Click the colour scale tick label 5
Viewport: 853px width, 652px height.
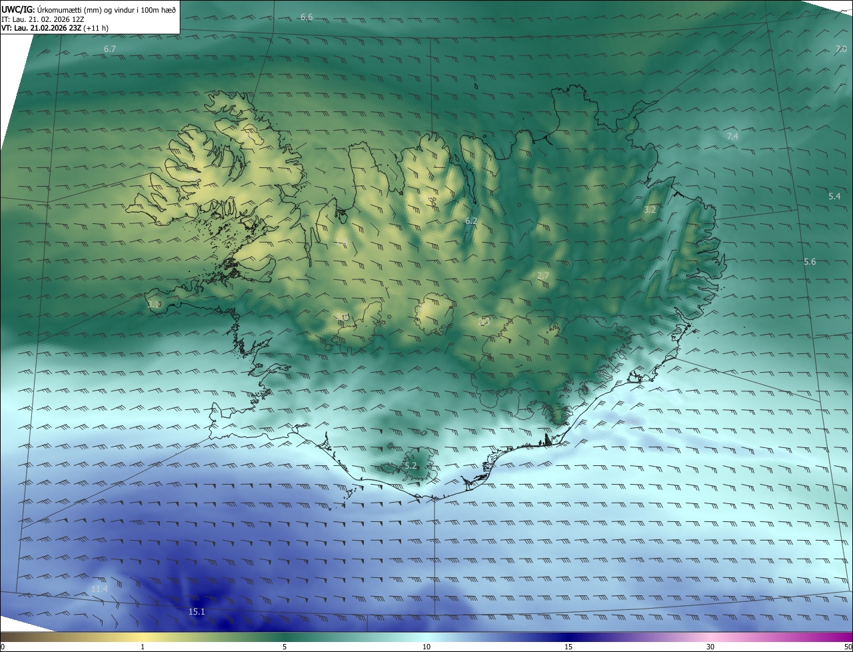pyautogui.click(x=285, y=647)
